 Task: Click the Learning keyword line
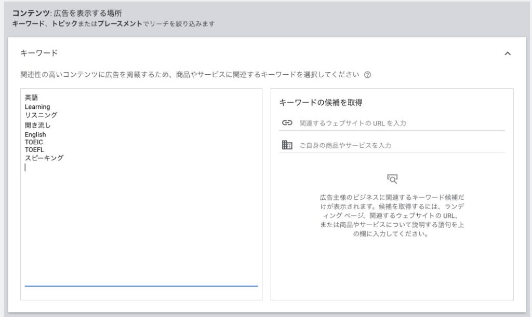point(37,107)
